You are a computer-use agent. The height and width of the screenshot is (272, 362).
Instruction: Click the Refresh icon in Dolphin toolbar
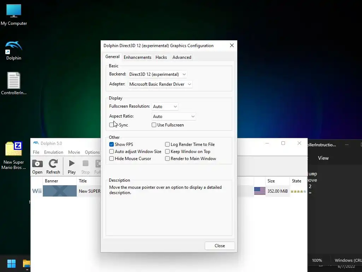53,164
